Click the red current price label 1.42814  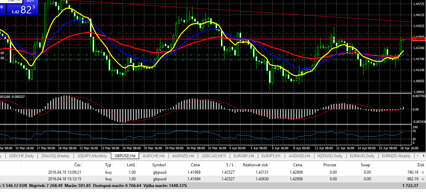418,39
